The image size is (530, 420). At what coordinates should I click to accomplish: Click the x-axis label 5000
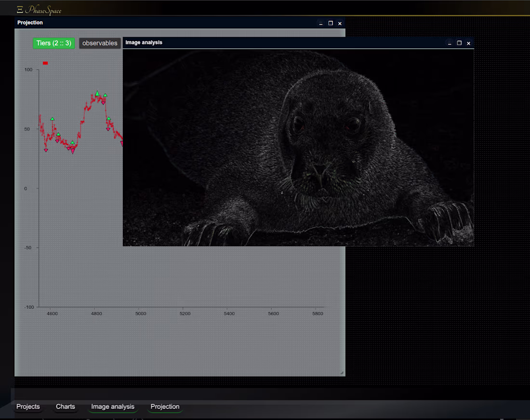coord(141,314)
